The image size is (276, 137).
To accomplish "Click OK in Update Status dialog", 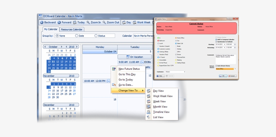I will [223, 76].
